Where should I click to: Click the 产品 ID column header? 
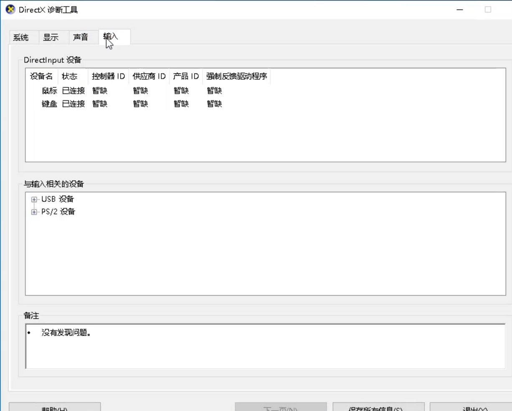[186, 76]
